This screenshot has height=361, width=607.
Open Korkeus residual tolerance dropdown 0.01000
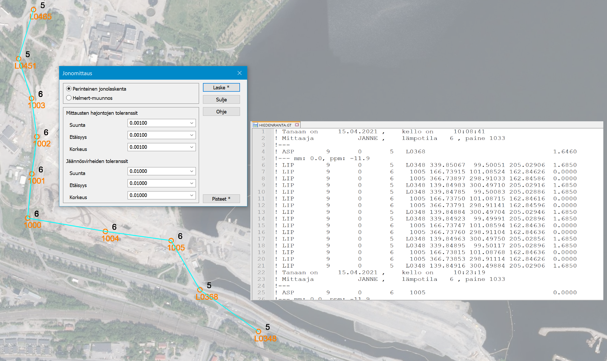click(x=192, y=195)
